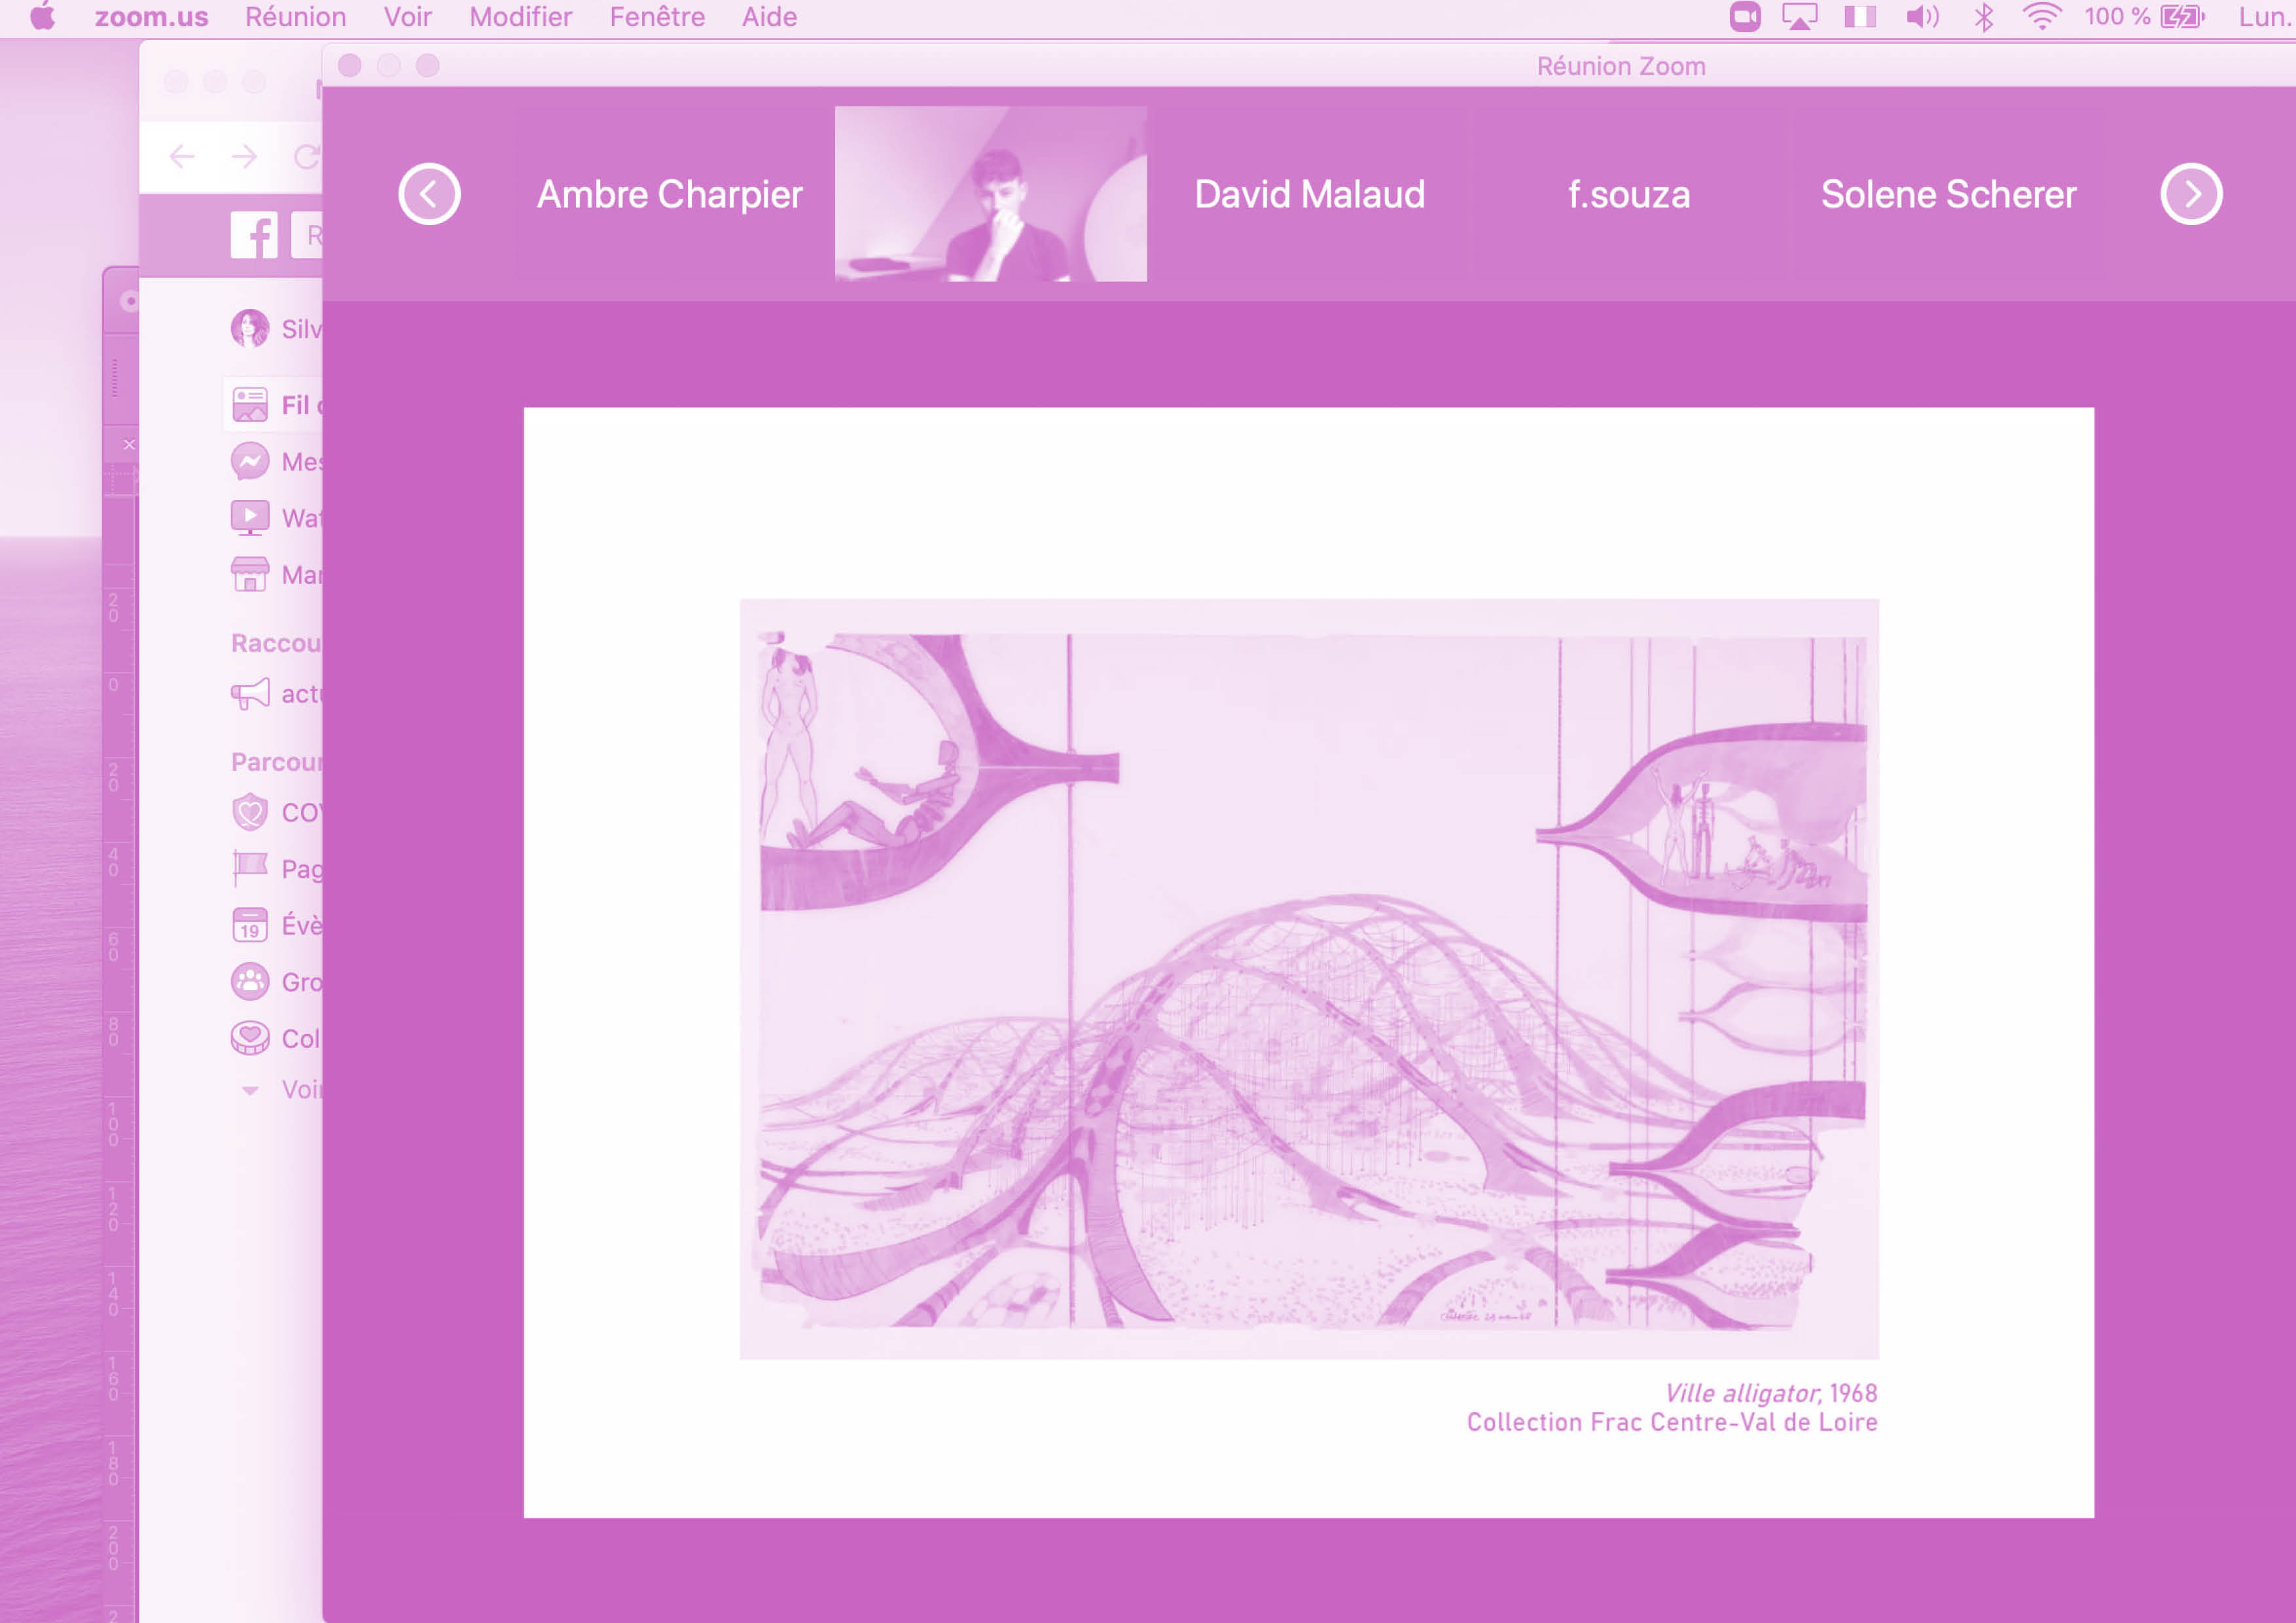Click the Facebook logo icon
Screen dimensions: 2296x1623
tap(254, 235)
